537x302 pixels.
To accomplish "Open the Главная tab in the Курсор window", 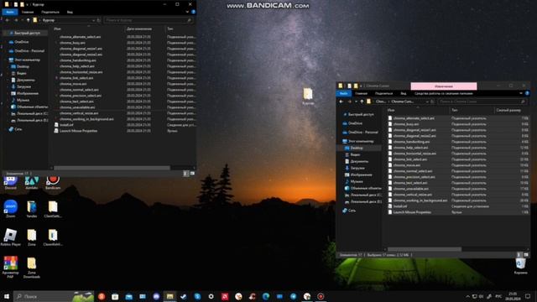I will coord(28,12).
